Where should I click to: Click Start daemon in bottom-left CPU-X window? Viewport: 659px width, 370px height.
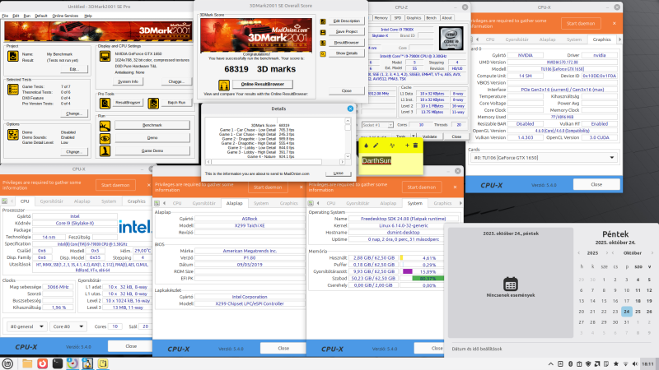click(115, 185)
